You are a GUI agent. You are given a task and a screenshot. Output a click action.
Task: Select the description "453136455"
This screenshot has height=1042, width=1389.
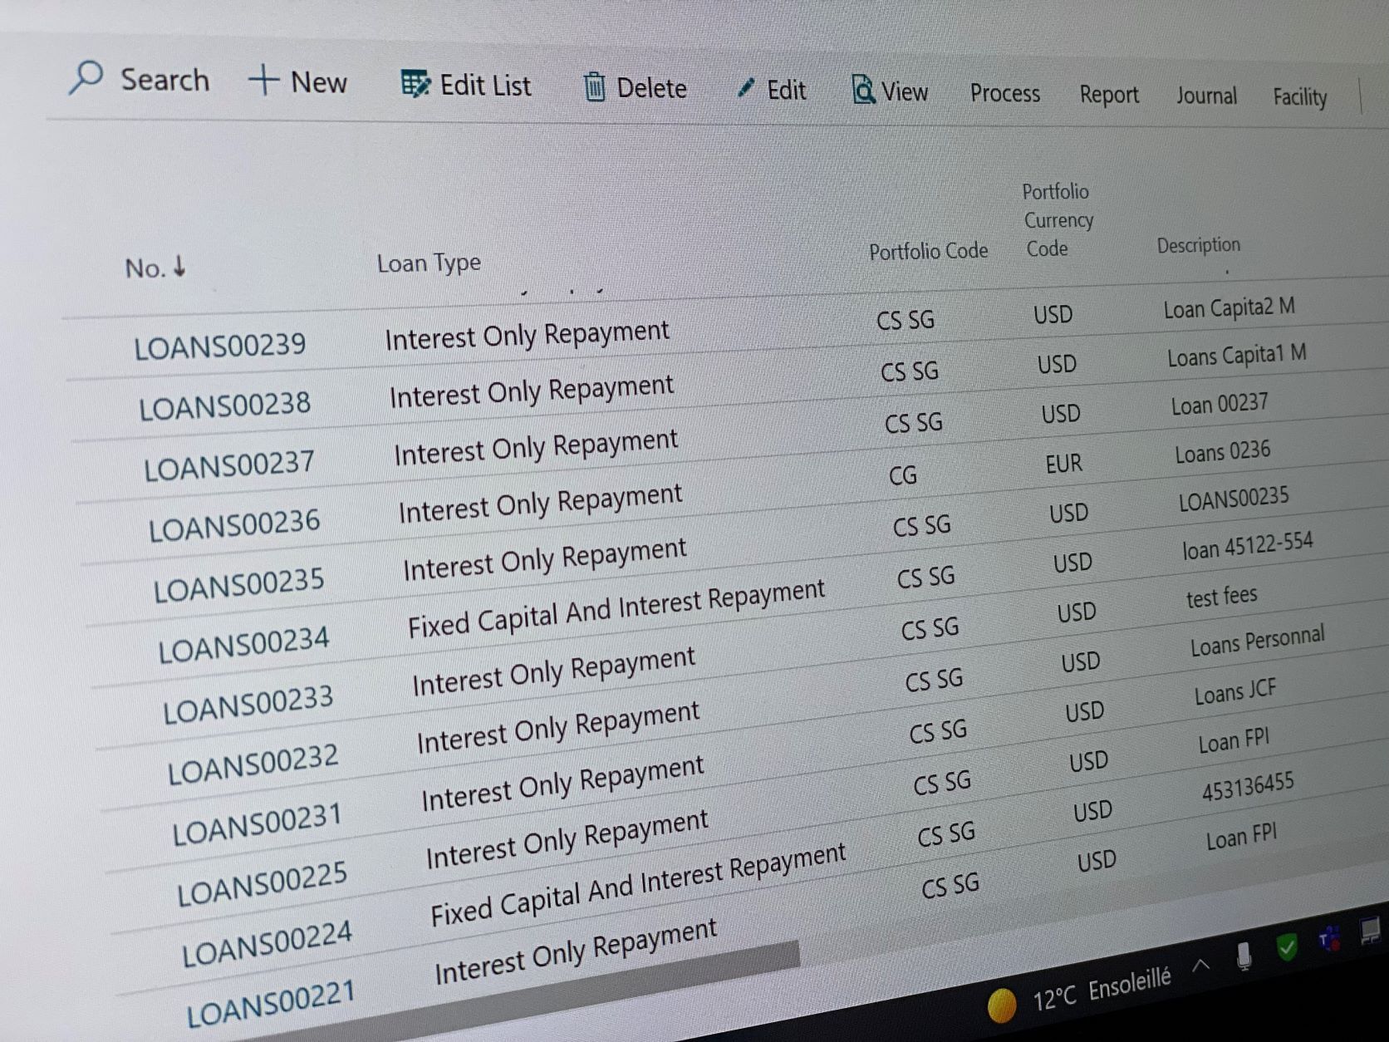(1248, 786)
